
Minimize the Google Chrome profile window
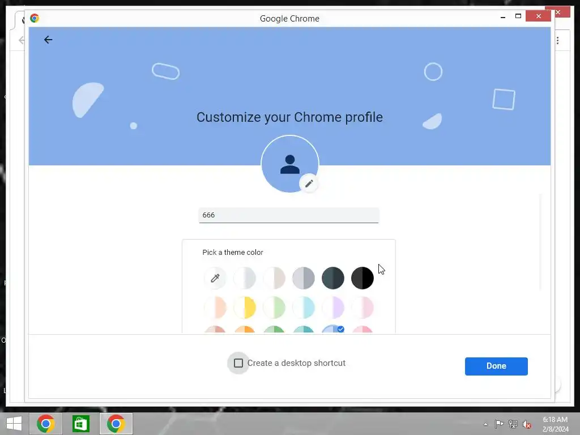tap(503, 16)
